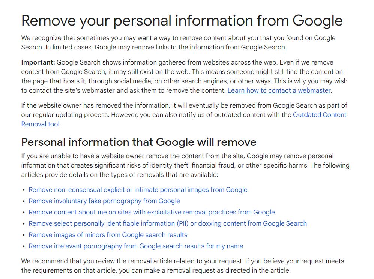The height and width of the screenshot is (279, 374).
Task: Open the Remove irrelevant pornography link
Action: point(136,246)
